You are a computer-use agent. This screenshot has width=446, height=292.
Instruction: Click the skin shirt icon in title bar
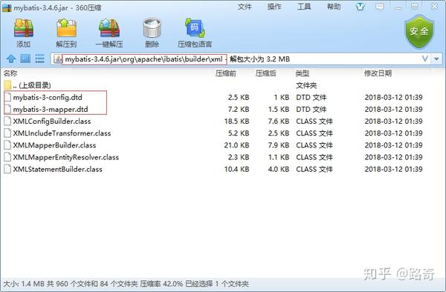click(361, 7)
